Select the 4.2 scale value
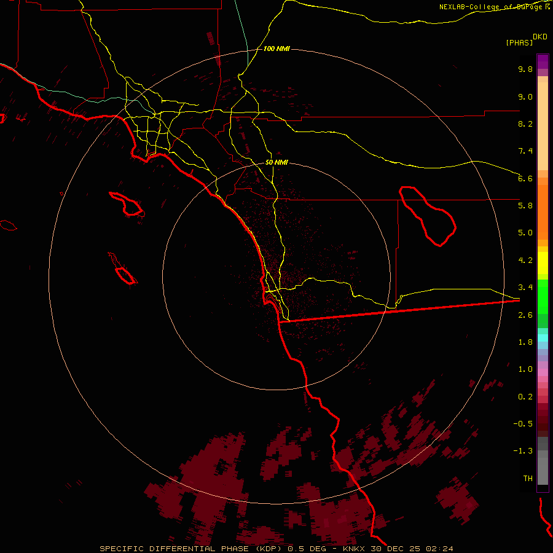 (525, 261)
